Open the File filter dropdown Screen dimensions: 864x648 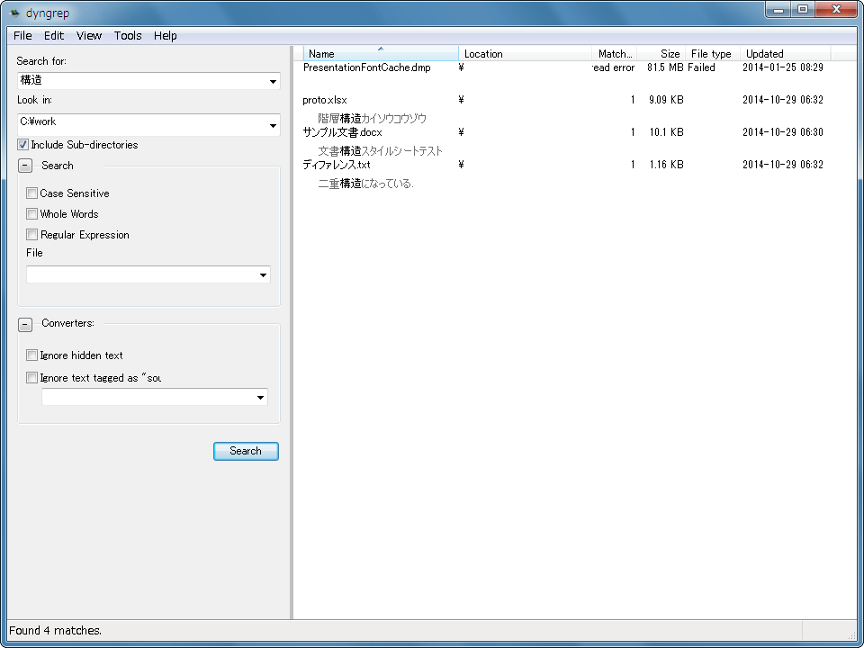click(262, 275)
